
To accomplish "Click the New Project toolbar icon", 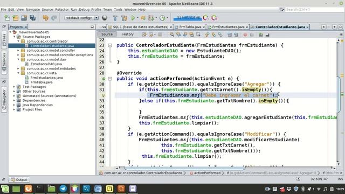I will click(x=16, y=18).
